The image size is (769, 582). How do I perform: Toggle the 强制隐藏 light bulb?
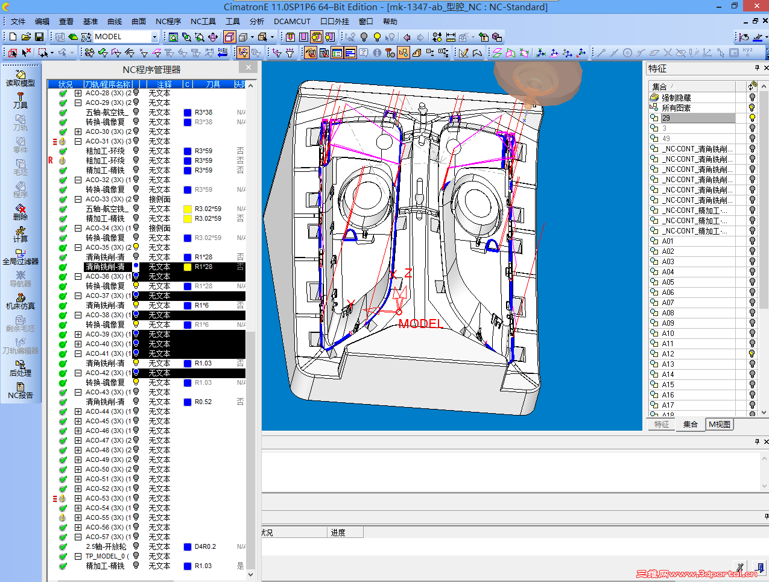752,98
